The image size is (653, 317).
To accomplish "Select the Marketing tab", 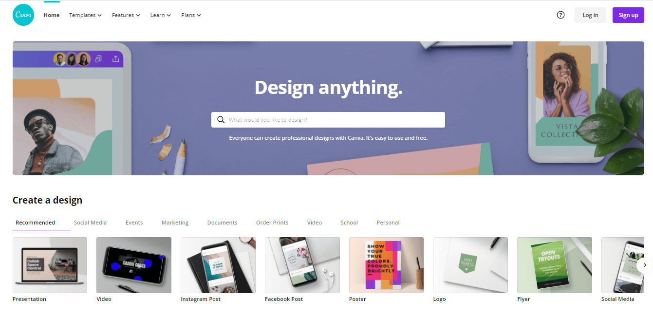I will click(175, 223).
